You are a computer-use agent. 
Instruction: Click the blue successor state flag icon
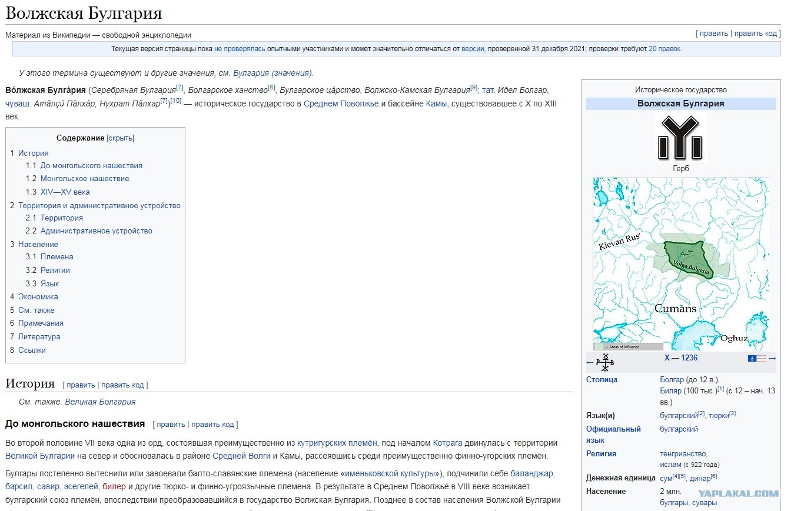(752, 358)
